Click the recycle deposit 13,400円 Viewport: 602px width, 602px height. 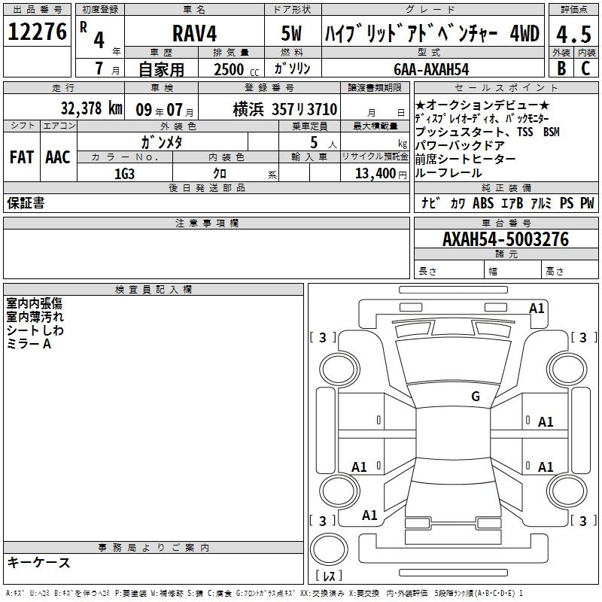pos(381,174)
